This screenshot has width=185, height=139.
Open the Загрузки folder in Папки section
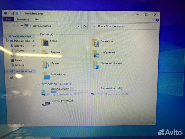pyautogui.click(x=45, y=54)
